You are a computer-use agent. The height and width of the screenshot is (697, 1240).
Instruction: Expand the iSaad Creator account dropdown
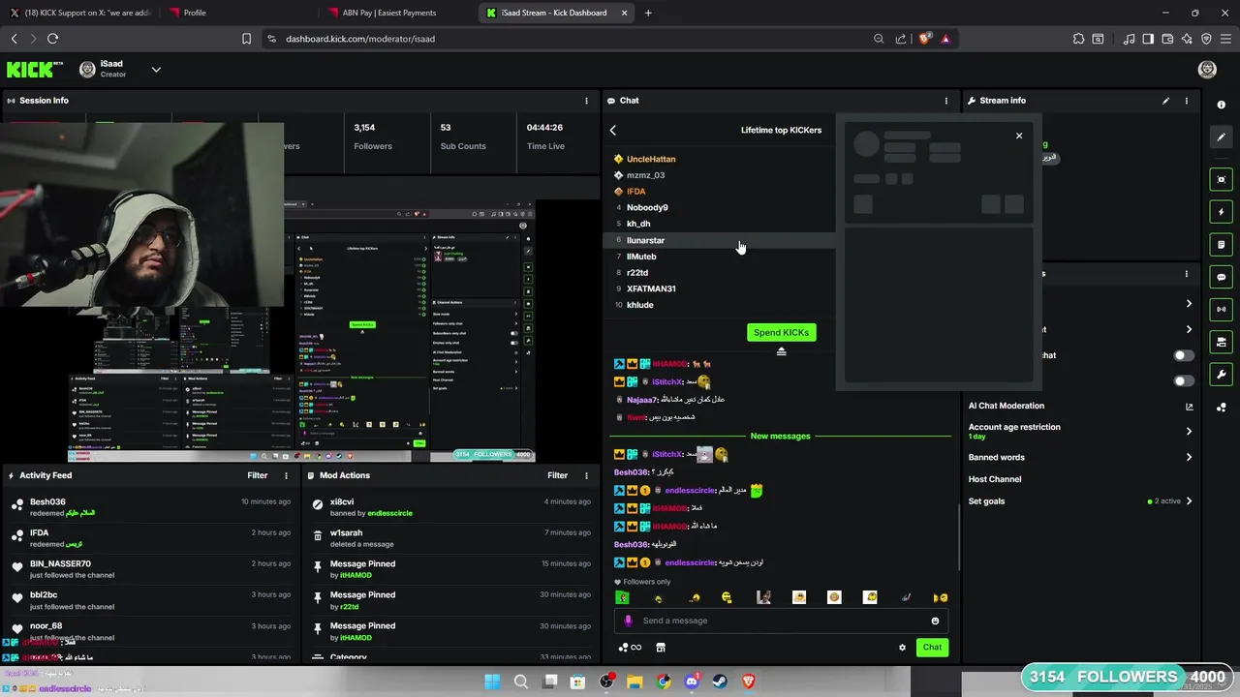point(156,70)
